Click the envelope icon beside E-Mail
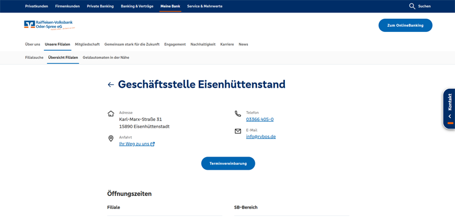Screen dimensions: 455x217 point(238,132)
